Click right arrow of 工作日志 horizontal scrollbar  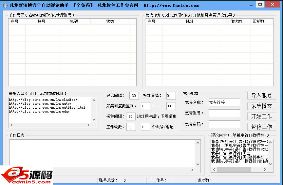192,170
